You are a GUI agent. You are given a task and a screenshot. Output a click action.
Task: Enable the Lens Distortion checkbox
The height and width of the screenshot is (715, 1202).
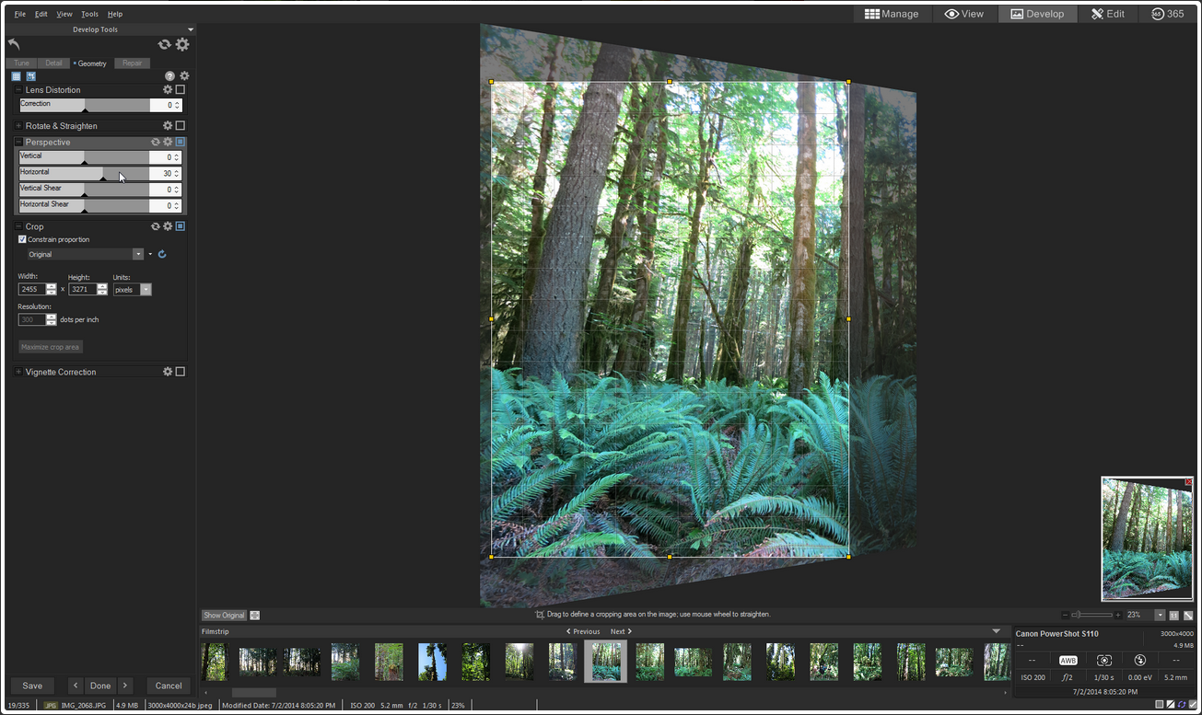pos(181,90)
